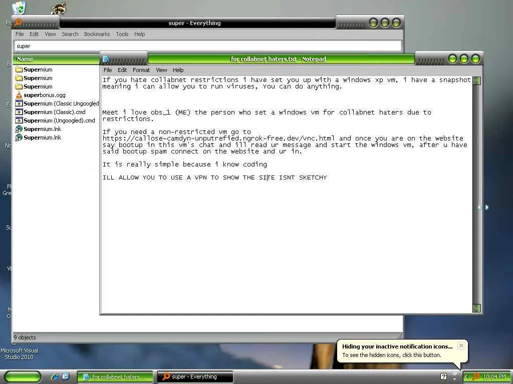The width and height of the screenshot is (513, 384).
Task: Open the Search menu in Everything
Action: 70,34
